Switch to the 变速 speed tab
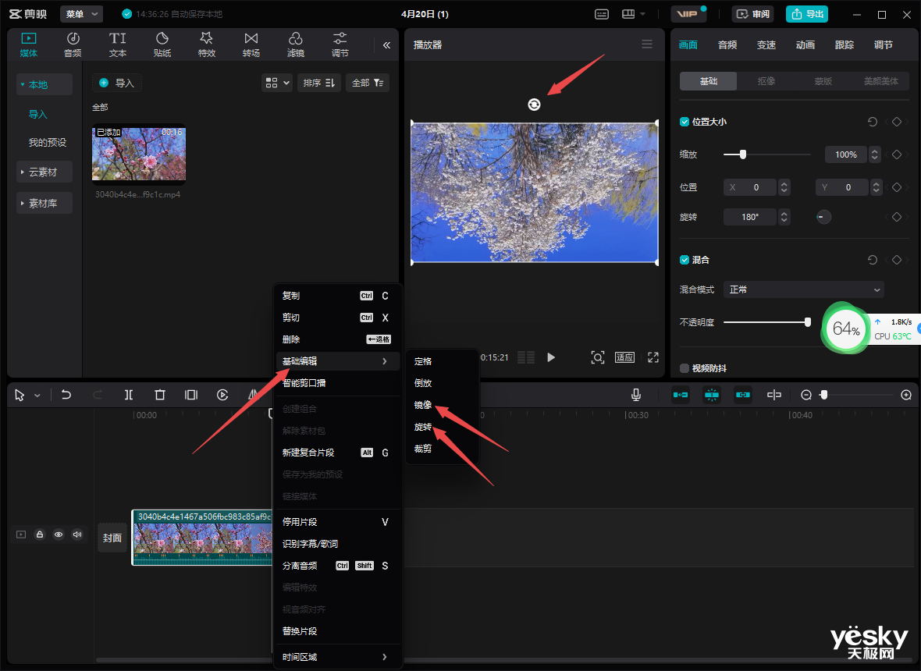The width and height of the screenshot is (921, 671). click(x=766, y=44)
